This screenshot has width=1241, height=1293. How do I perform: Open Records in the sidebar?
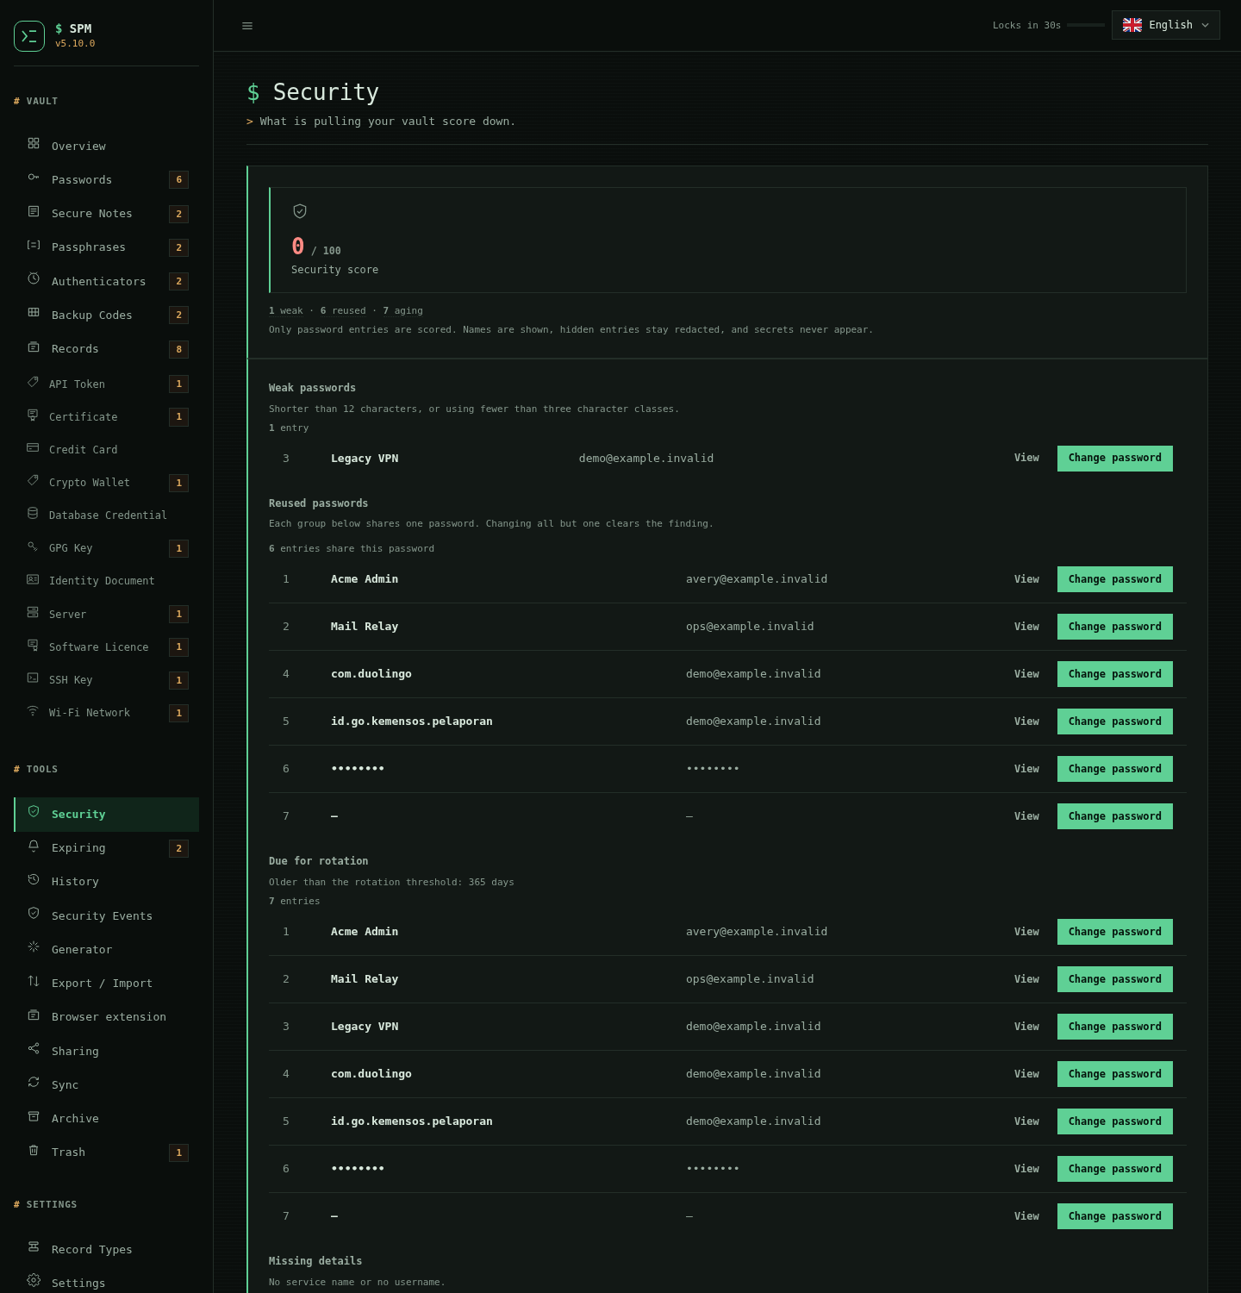click(107, 349)
